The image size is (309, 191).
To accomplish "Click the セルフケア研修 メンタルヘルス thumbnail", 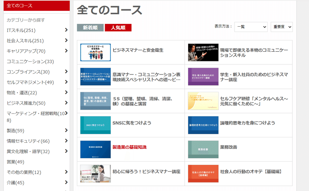I will pos(203,101).
